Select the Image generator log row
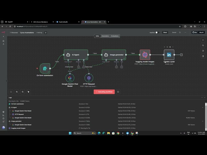207x155 pixels. coord(106,121)
